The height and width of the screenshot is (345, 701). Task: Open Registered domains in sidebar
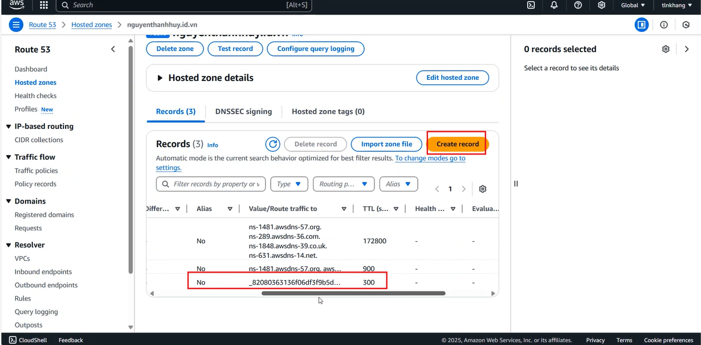click(x=44, y=215)
